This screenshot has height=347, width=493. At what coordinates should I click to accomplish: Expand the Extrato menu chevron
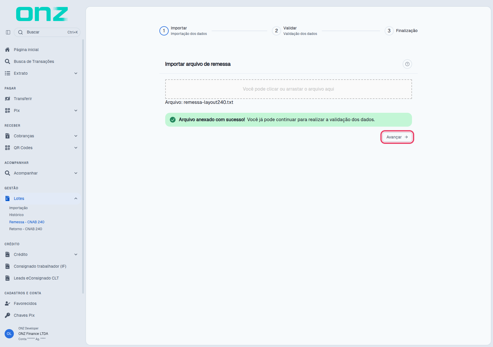76,73
